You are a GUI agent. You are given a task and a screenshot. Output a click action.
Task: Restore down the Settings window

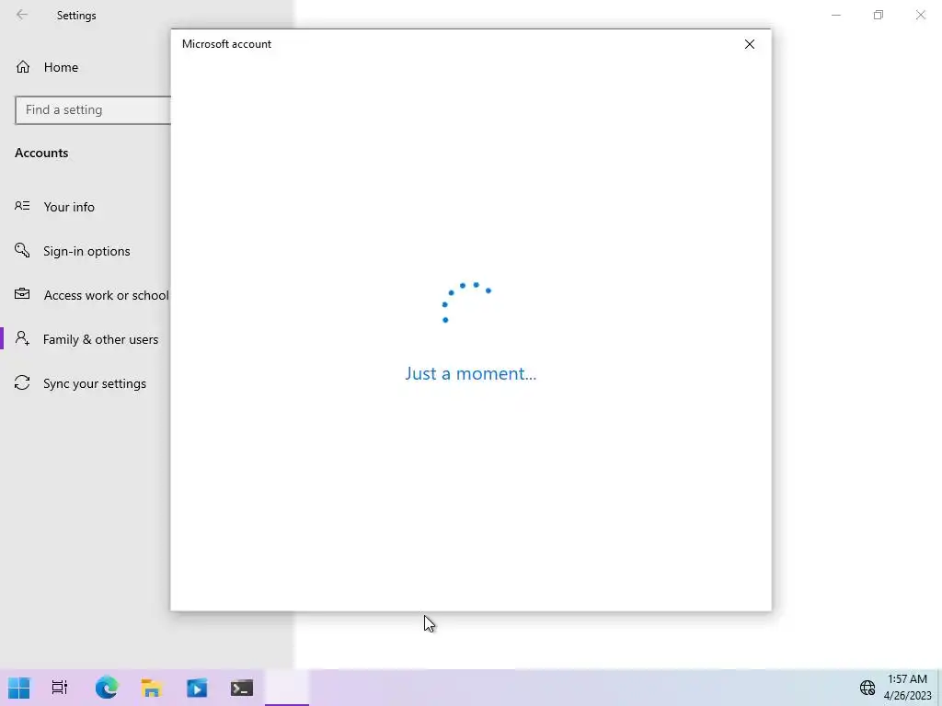point(879,15)
